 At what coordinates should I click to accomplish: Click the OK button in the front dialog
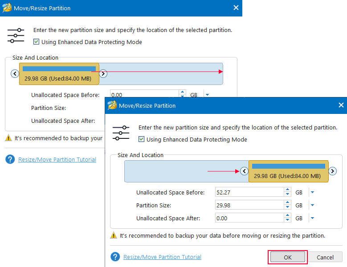coord(287,257)
